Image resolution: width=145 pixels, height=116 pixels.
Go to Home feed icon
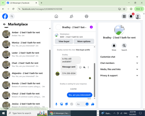pyautogui.click(x=56, y=16)
